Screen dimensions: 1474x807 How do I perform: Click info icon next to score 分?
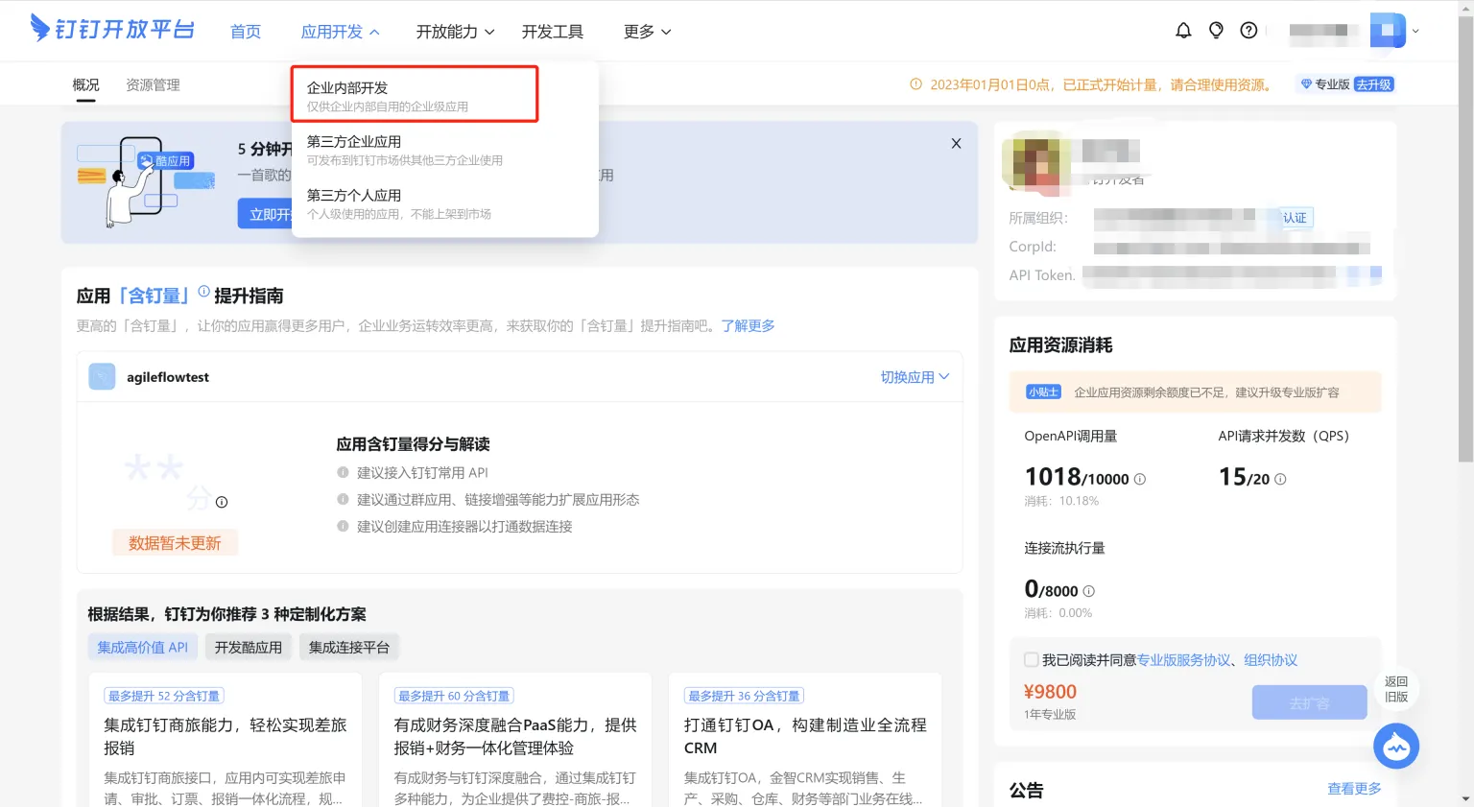pos(222,502)
